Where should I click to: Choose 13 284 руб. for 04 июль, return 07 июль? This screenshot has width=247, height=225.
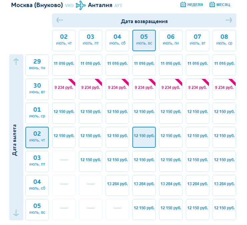click(198, 186)
